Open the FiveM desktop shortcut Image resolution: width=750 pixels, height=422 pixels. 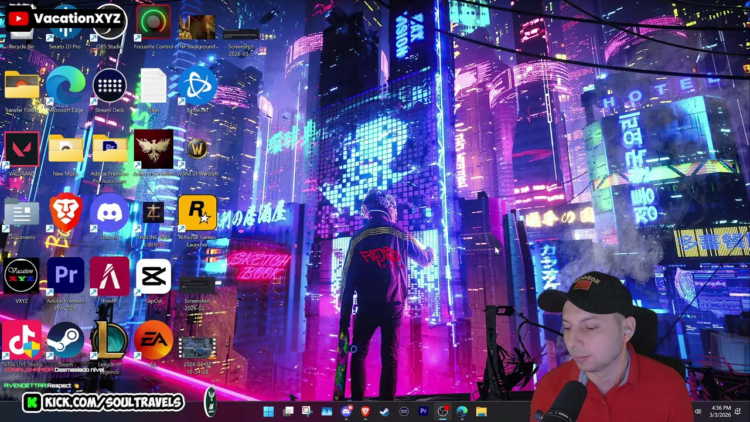click(x=110, y=281)
